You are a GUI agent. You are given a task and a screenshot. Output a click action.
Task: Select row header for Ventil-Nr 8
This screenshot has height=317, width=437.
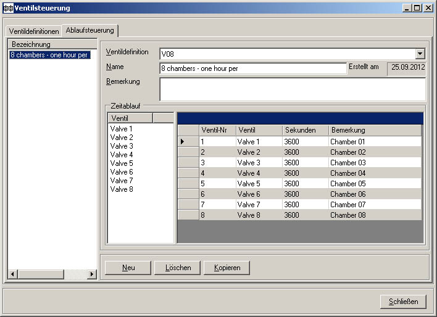coord(188,215)
